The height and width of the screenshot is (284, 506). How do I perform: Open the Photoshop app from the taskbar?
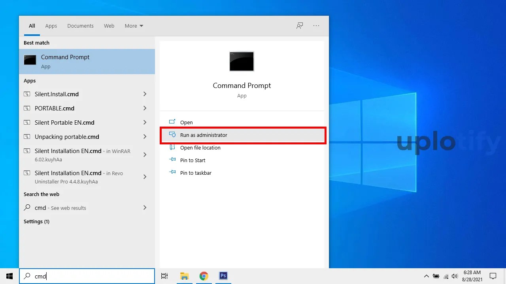tap(223, 276)
